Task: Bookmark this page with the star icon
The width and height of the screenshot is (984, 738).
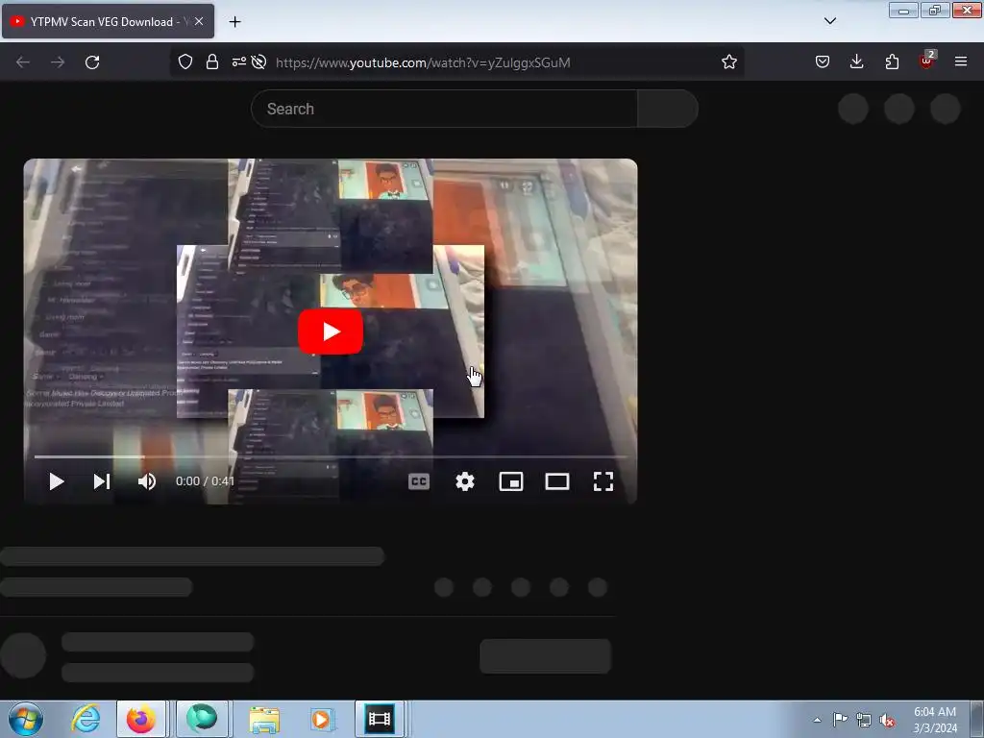Action: pyautogui.click(x=728, y=61)
